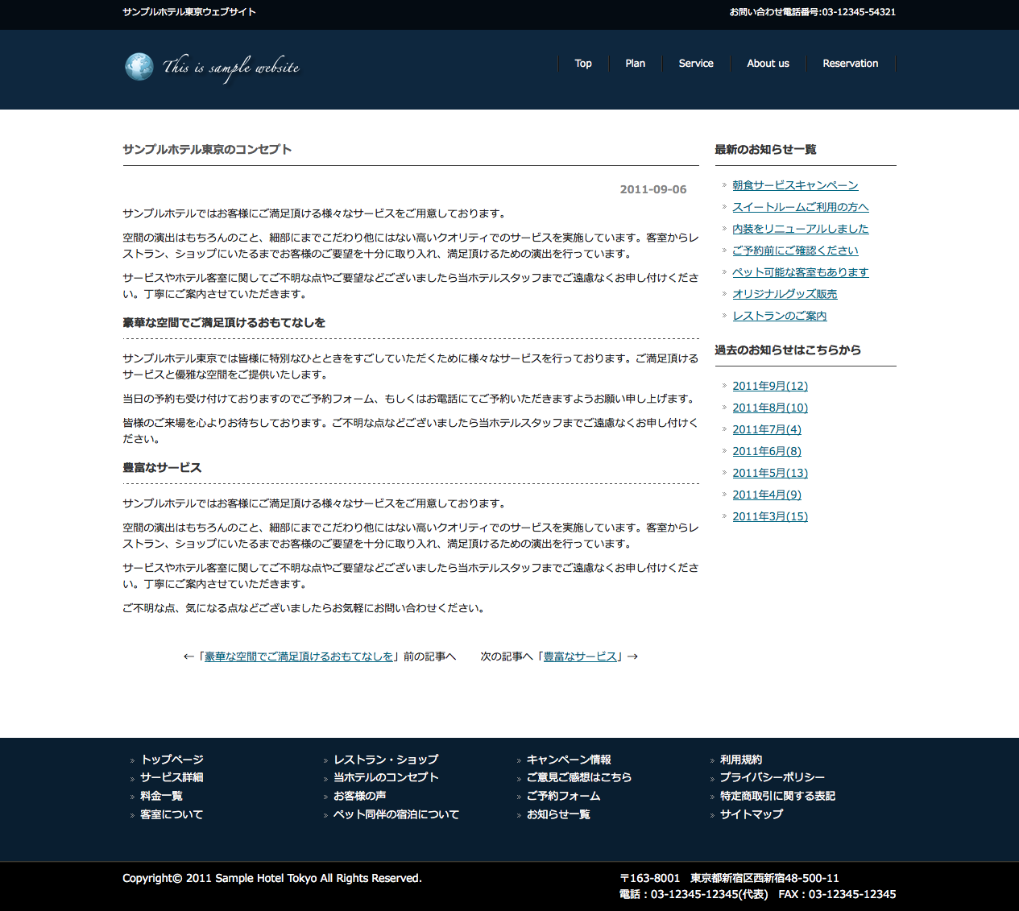1019x911 pixels.
Task: Click the スイートルームご利用の方へ link
Action: coord(800,207)
